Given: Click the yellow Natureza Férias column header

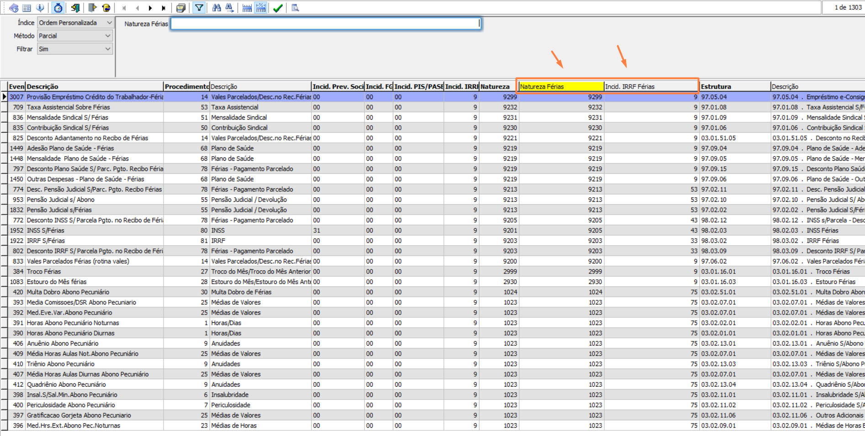Looking at the screenshot, I should pyautogui.click(x=561, y=86).
